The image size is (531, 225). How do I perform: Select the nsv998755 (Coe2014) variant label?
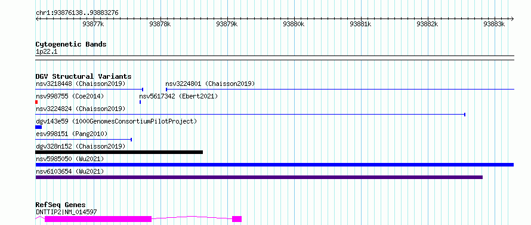point(70,97)
